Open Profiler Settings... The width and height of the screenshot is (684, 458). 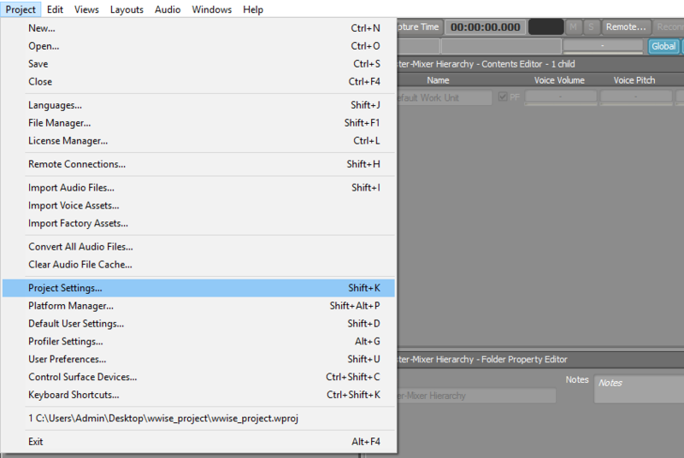198,342
